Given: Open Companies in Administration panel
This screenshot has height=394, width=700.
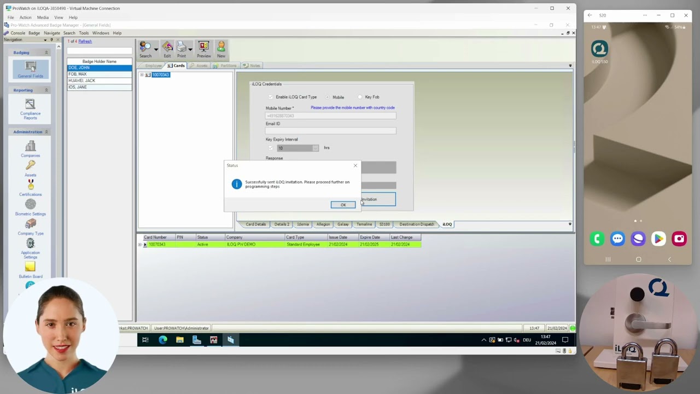Looking at the screenshot, I should tap(30, 149).
